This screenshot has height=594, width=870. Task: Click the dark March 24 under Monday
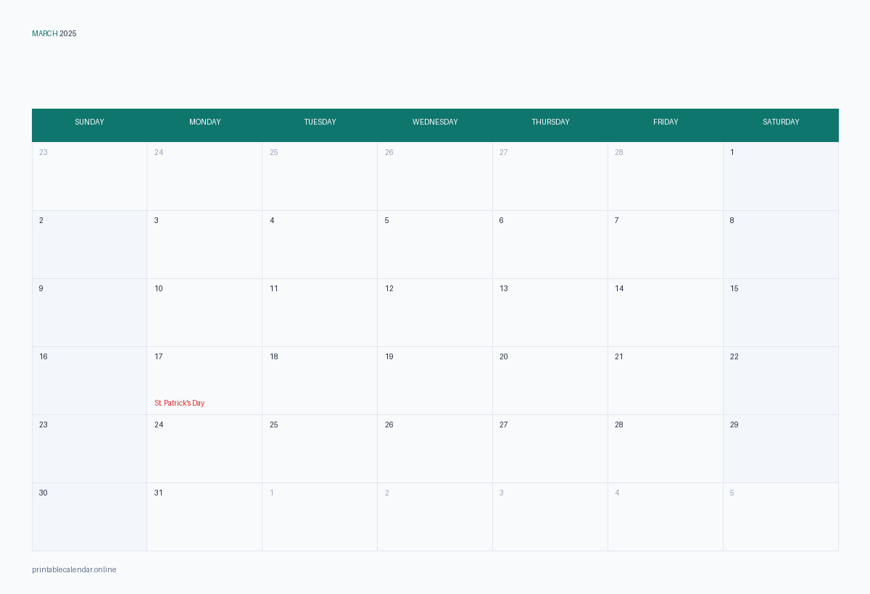[159, 425]
